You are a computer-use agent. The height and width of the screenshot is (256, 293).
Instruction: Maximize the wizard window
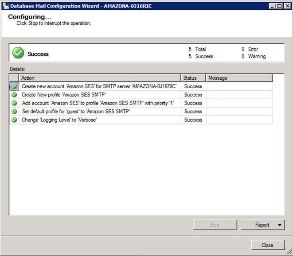tap(280, 6)
